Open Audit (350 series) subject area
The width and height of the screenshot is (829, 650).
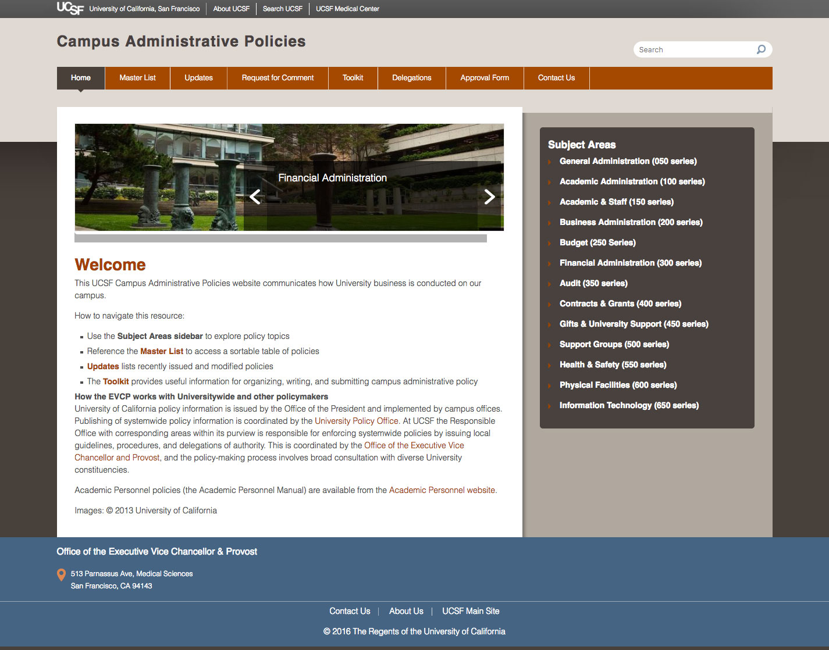pos(593,283)
